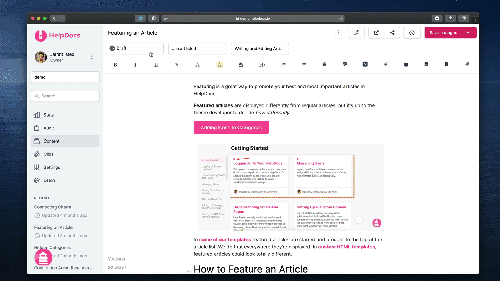Open Audit in the sidebar
This screenshot has height=281, width=500.
click(65, 128)
